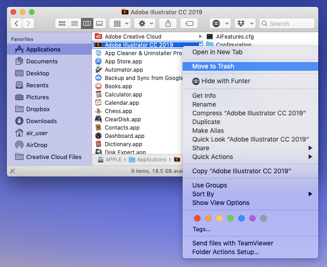
Task: Click the Search field
Action: pyautogui.click(x=287, y=23)
